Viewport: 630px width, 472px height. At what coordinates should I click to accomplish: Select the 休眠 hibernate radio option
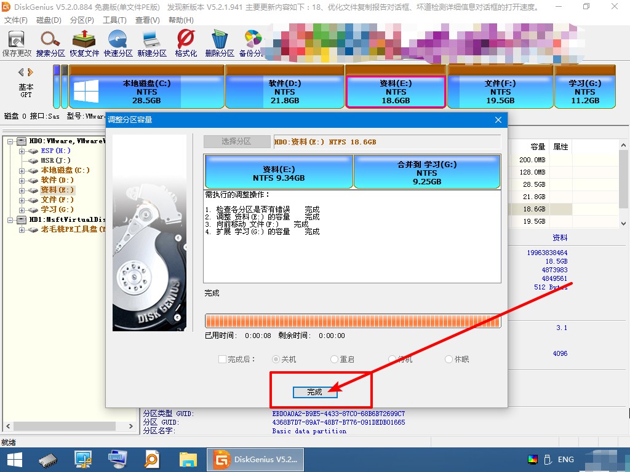pyautogui.click(x=449, y=359)
